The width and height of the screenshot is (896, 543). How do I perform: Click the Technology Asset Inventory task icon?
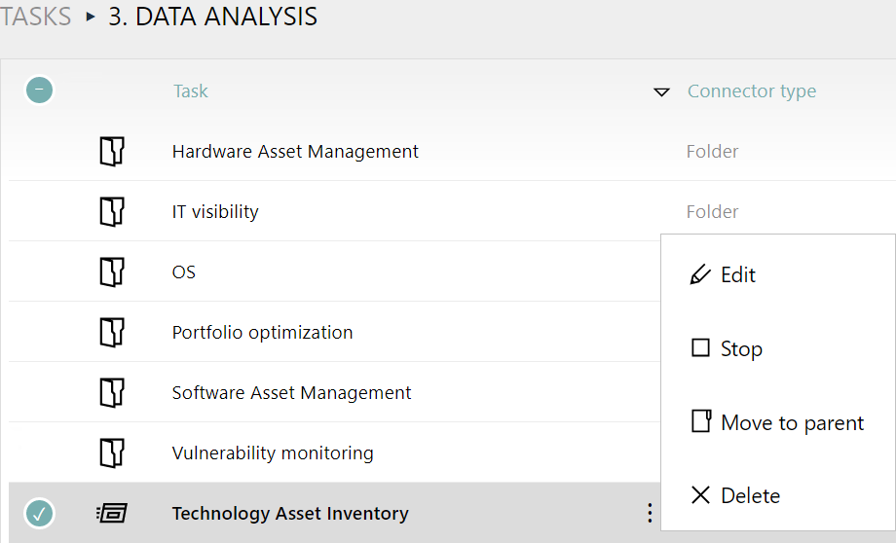113,513
